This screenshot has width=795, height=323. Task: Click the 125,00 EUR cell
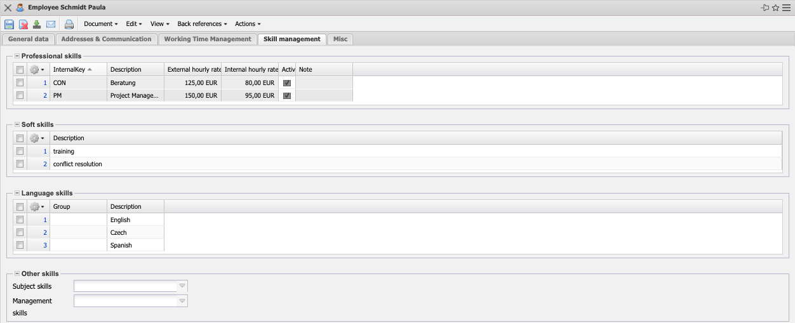pyautogui.click(x=193, y=82)
